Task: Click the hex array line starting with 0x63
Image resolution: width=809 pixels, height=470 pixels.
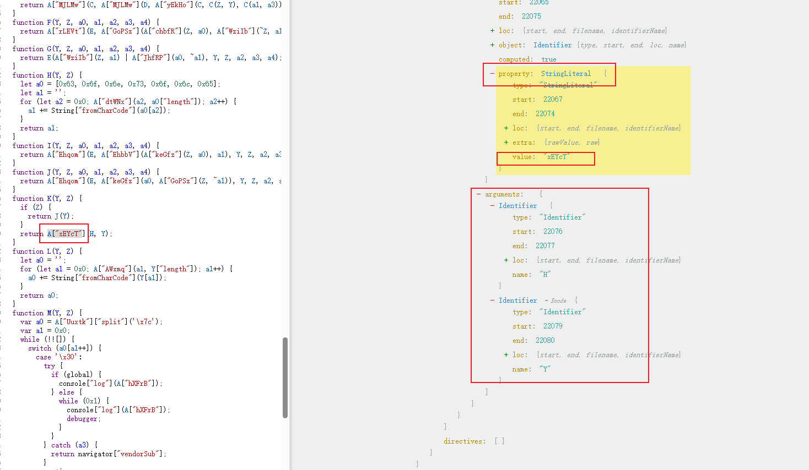Action: click(x=120, y=84)
